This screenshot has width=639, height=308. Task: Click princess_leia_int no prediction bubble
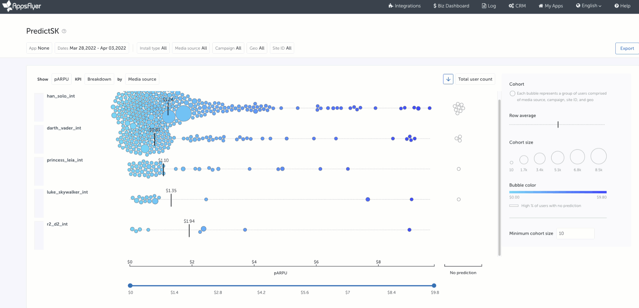point(459,169)
